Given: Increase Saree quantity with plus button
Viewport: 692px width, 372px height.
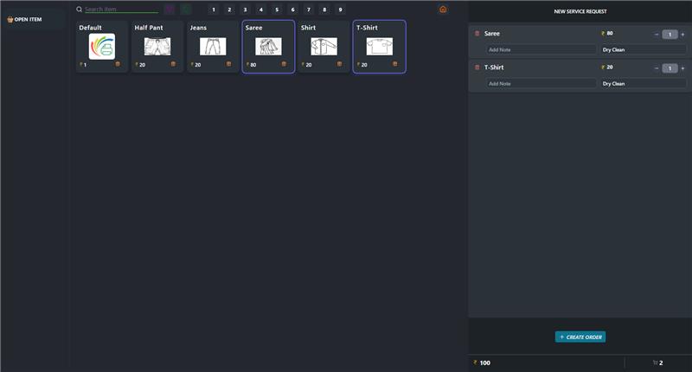Looking at the screenshot, I should point(682,34).
